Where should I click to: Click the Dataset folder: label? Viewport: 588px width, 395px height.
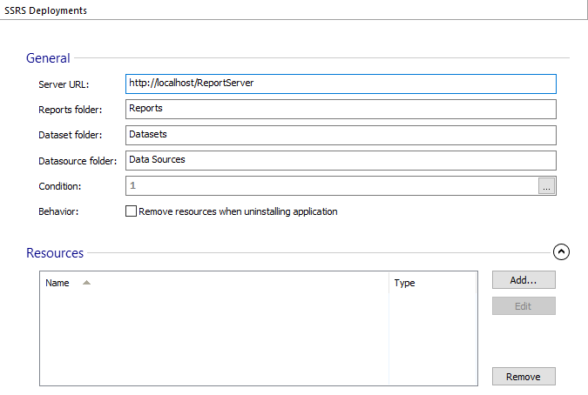coord(71,135)
